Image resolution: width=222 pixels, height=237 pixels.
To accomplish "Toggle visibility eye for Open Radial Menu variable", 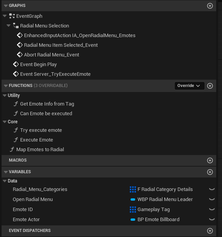I will click(212, 199).
